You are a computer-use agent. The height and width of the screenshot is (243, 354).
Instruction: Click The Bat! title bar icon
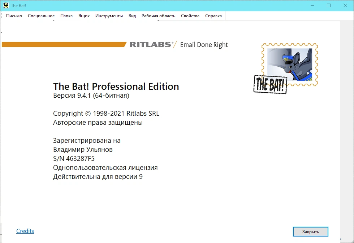coord(6,5)
